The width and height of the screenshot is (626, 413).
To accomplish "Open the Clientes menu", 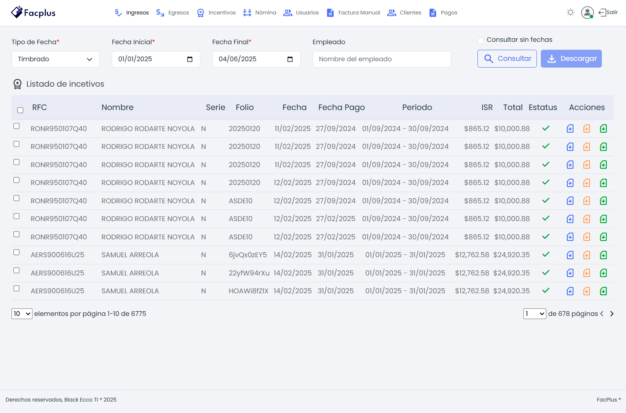I will coord(404,13).
